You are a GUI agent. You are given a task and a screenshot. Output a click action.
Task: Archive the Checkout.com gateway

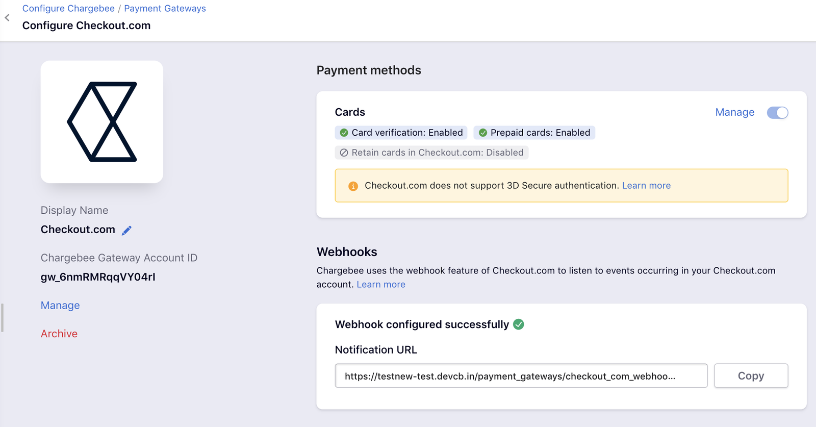59,334
